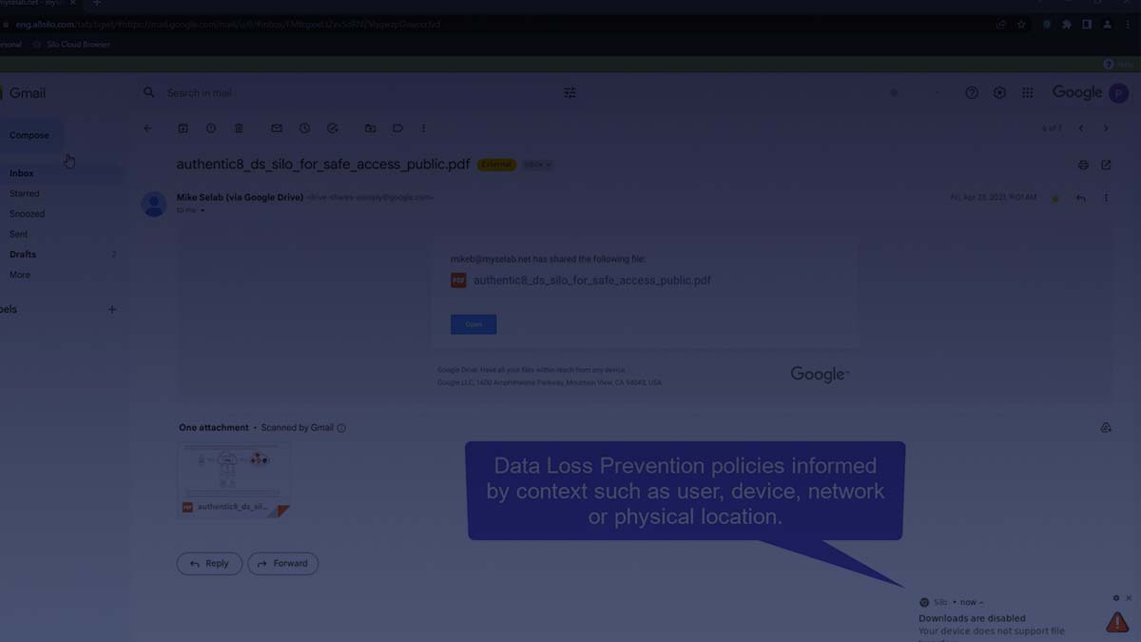Bookmark this page with the star icon
Viewport: 1141px width, 642px height.
1022,25
